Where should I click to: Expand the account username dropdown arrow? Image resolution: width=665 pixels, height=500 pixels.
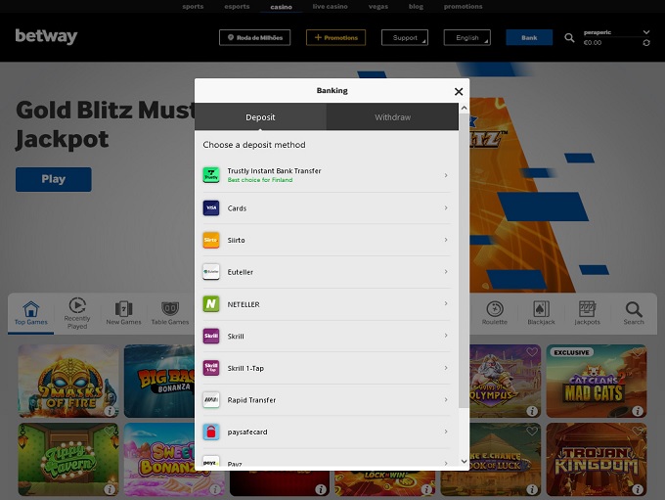coord(646,31)
